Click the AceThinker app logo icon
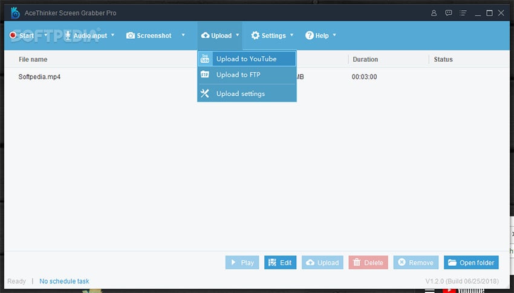Screen dimensions: 514x293 [x=15, y=13]
